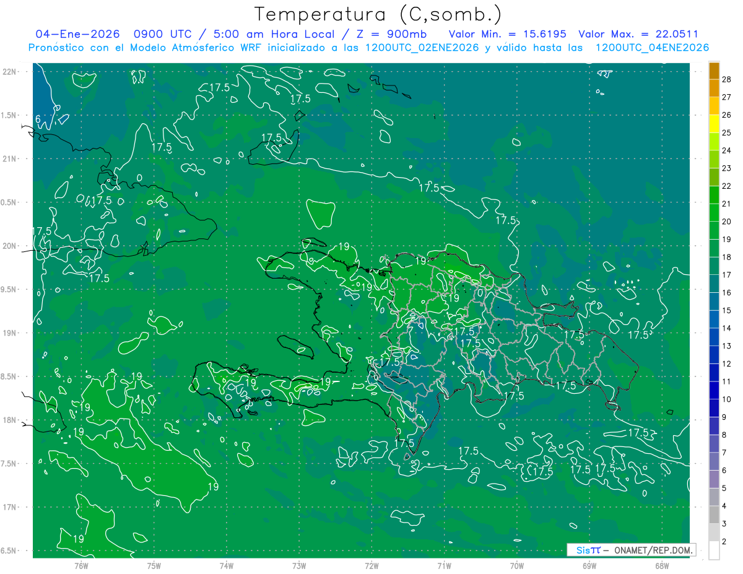Click the "75W" longitude axis label

click(x=154, y=566)
